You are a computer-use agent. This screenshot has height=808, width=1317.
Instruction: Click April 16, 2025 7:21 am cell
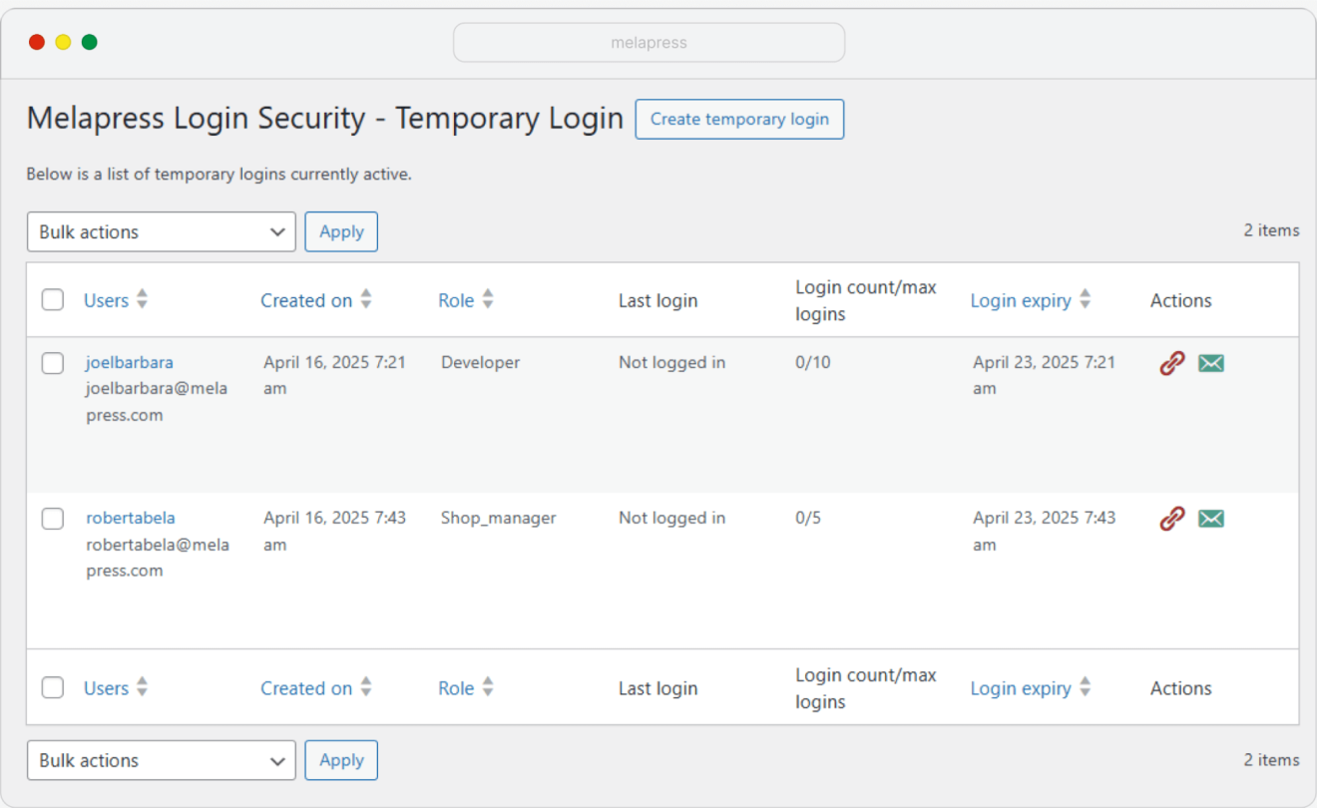pos(334,375)
